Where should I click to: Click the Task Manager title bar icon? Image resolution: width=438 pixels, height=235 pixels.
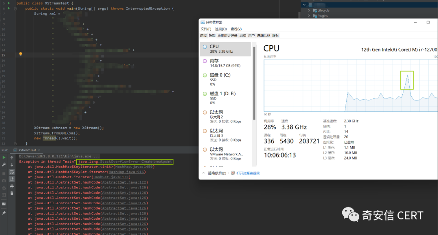[x=202, y=22]
